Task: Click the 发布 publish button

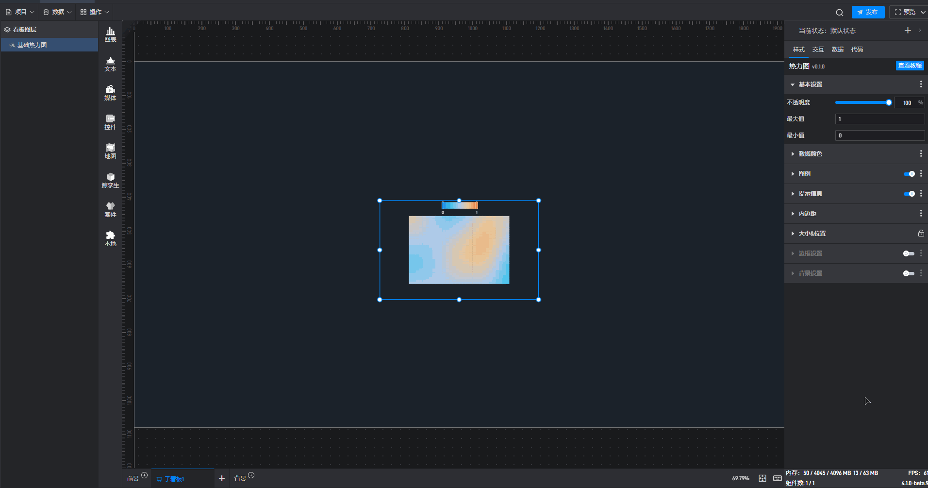Action: click(868, 12)
